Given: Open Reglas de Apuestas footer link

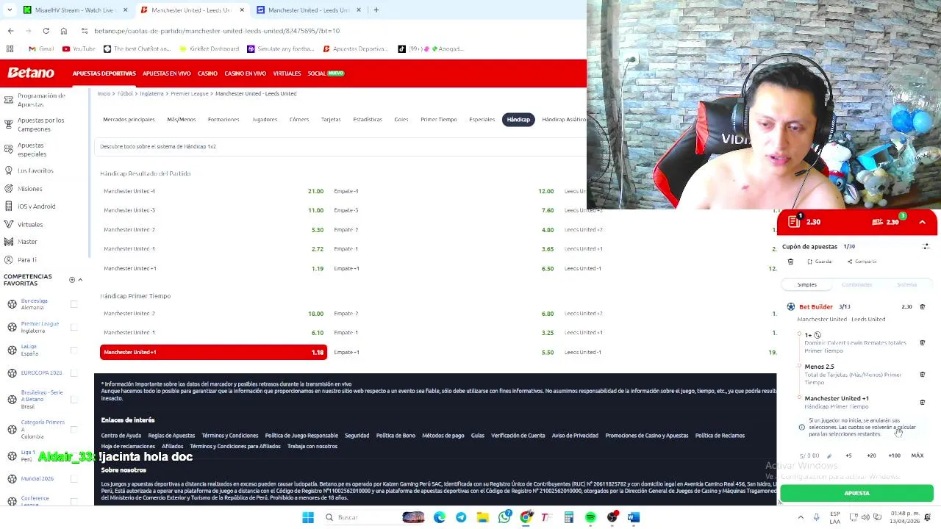Looking at the screenshot, I should (171, 436).
